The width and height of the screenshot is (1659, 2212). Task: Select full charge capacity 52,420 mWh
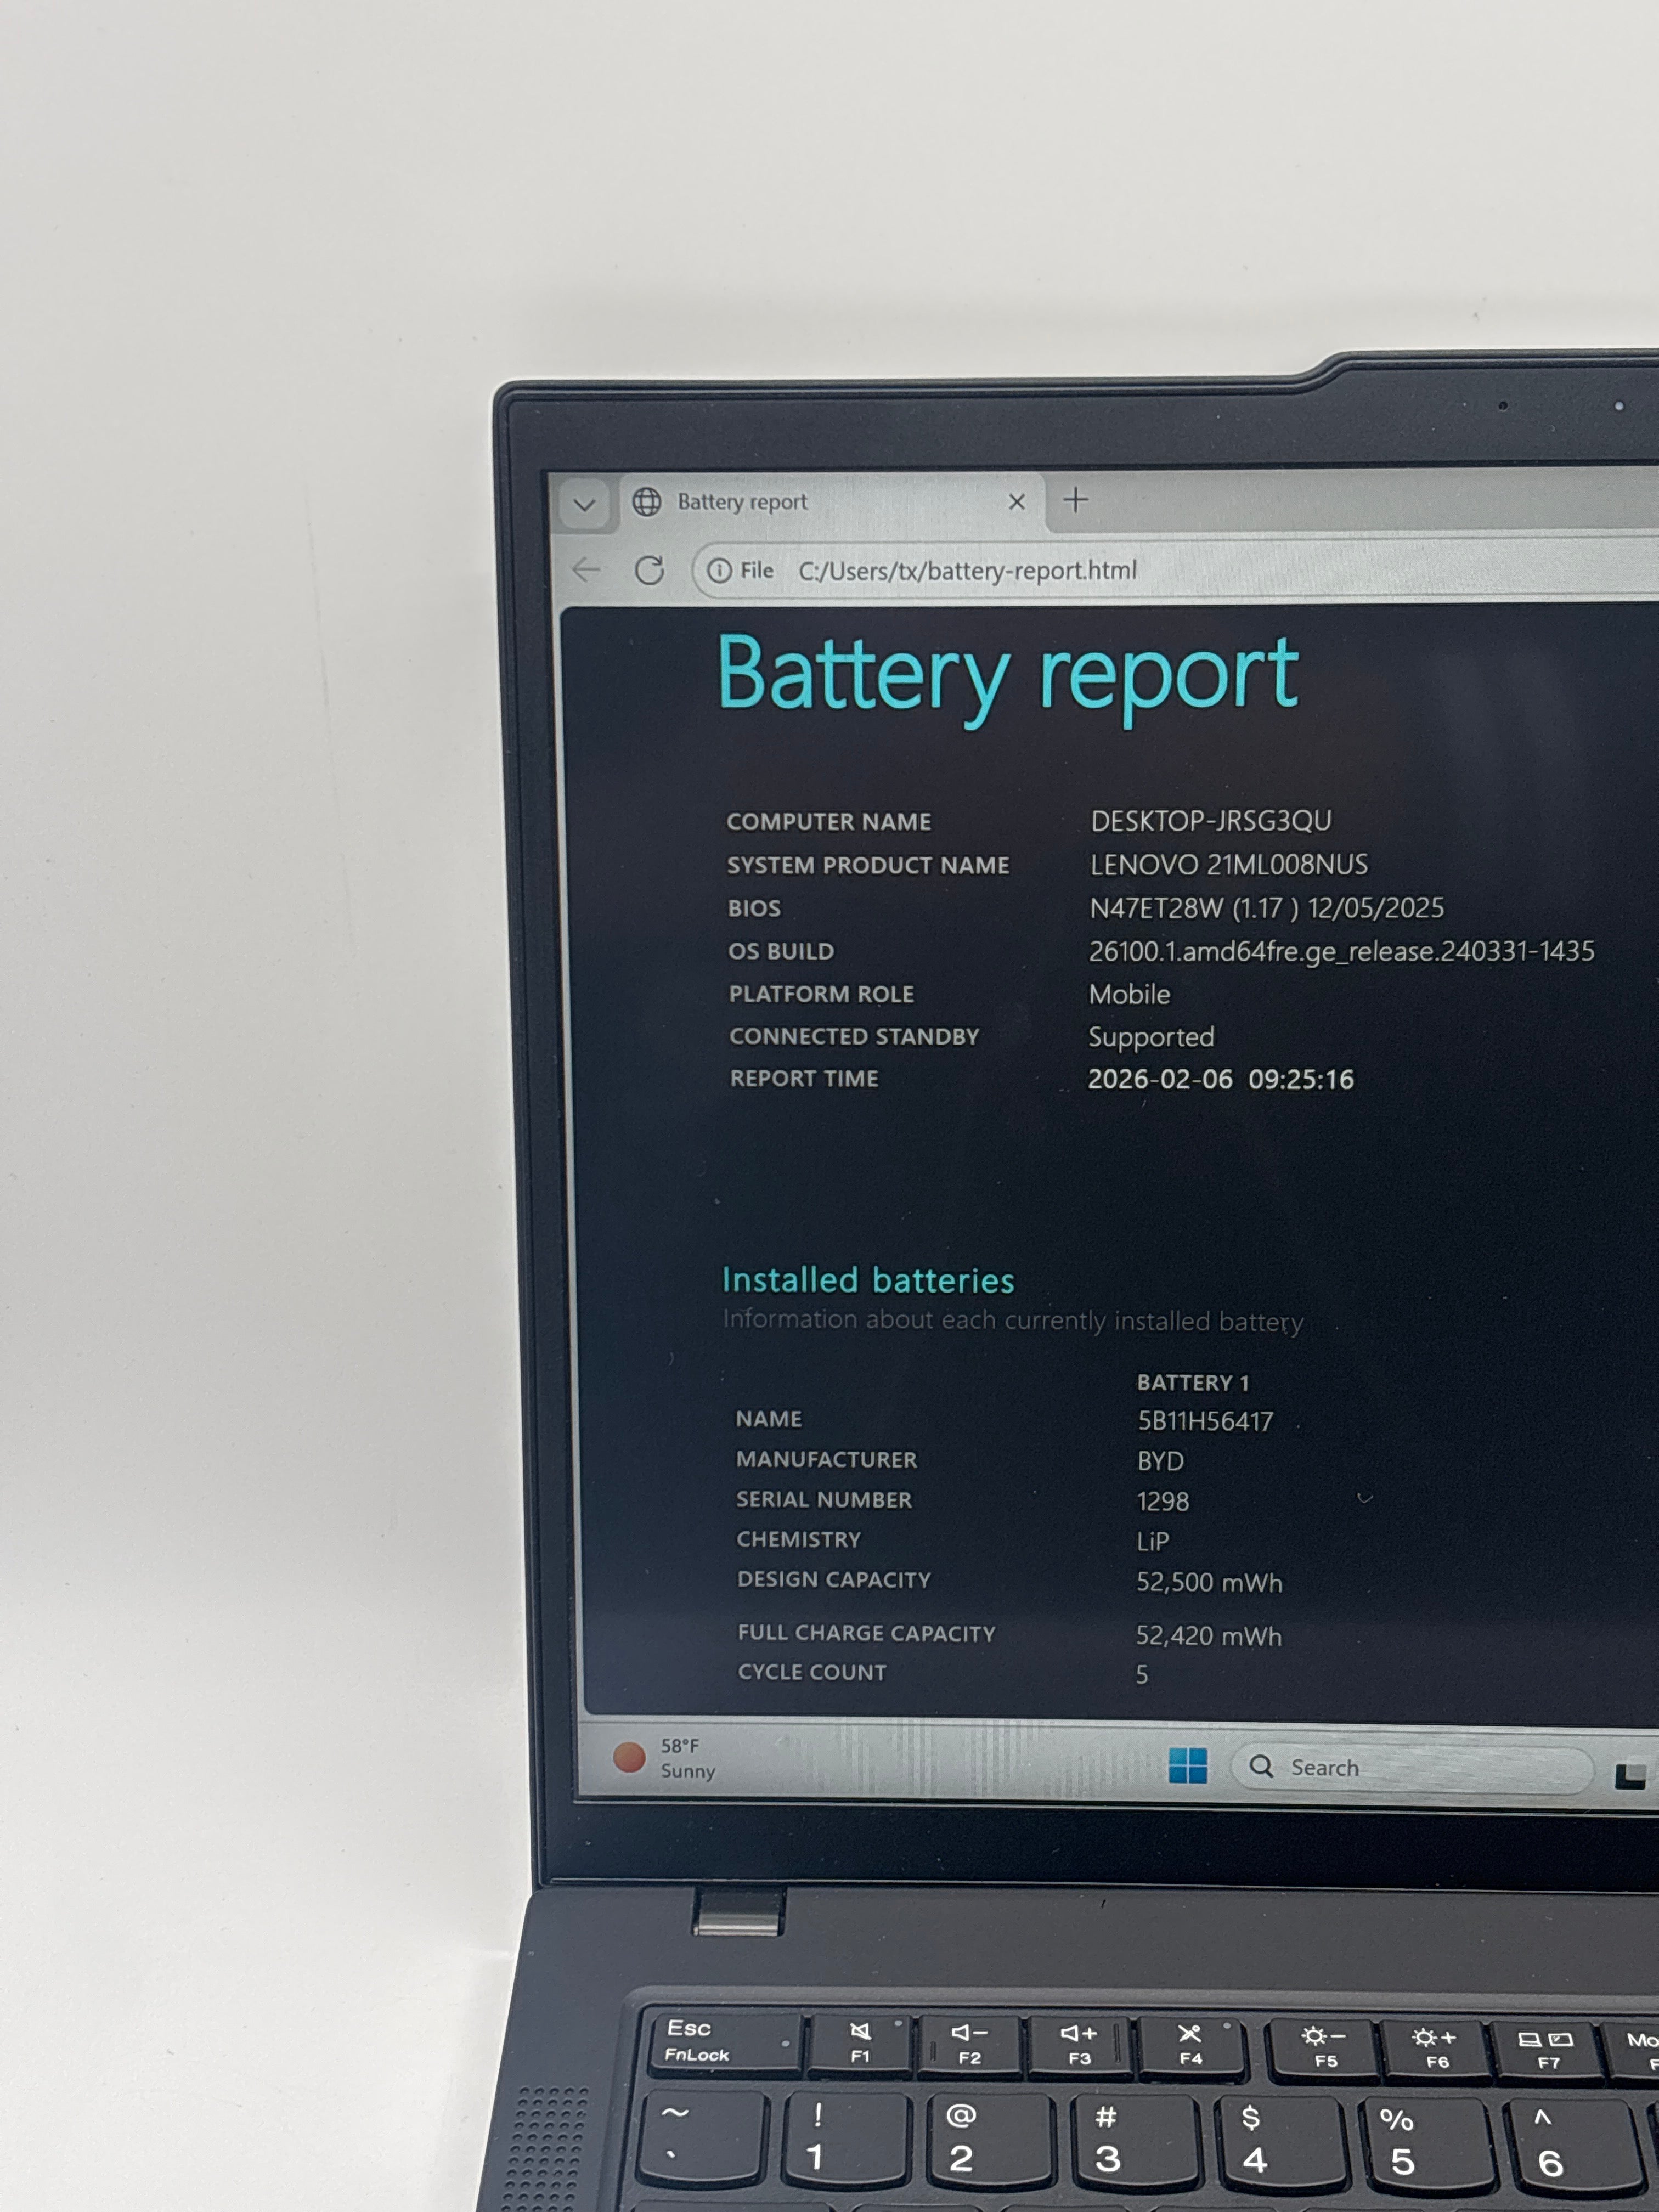pos(1208,1635)
